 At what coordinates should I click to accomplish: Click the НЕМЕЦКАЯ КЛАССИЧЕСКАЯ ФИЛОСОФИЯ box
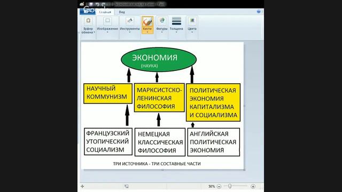[160, 142]
